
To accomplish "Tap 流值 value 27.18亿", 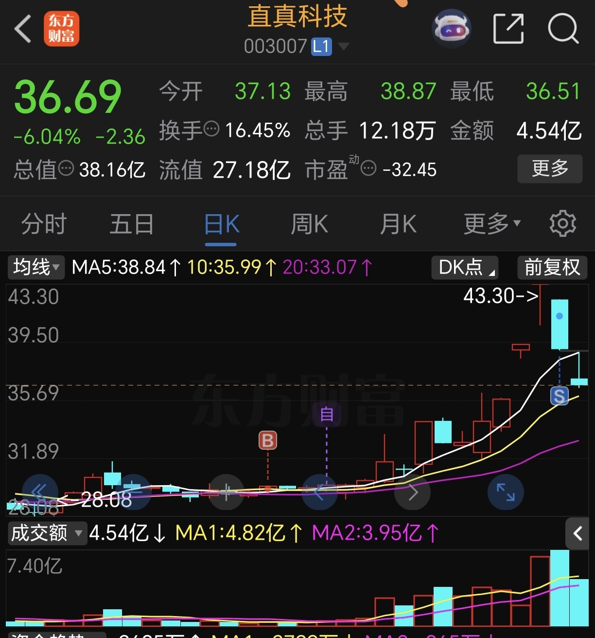I will click(x=252, y=170).
